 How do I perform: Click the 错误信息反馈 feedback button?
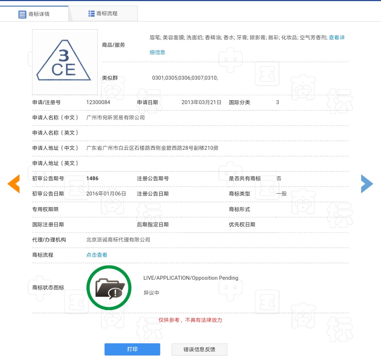click(x=199, y=349)
